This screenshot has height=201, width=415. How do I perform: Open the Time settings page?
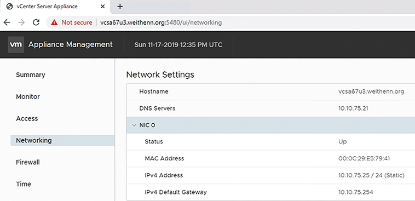(x=24, y=184)
